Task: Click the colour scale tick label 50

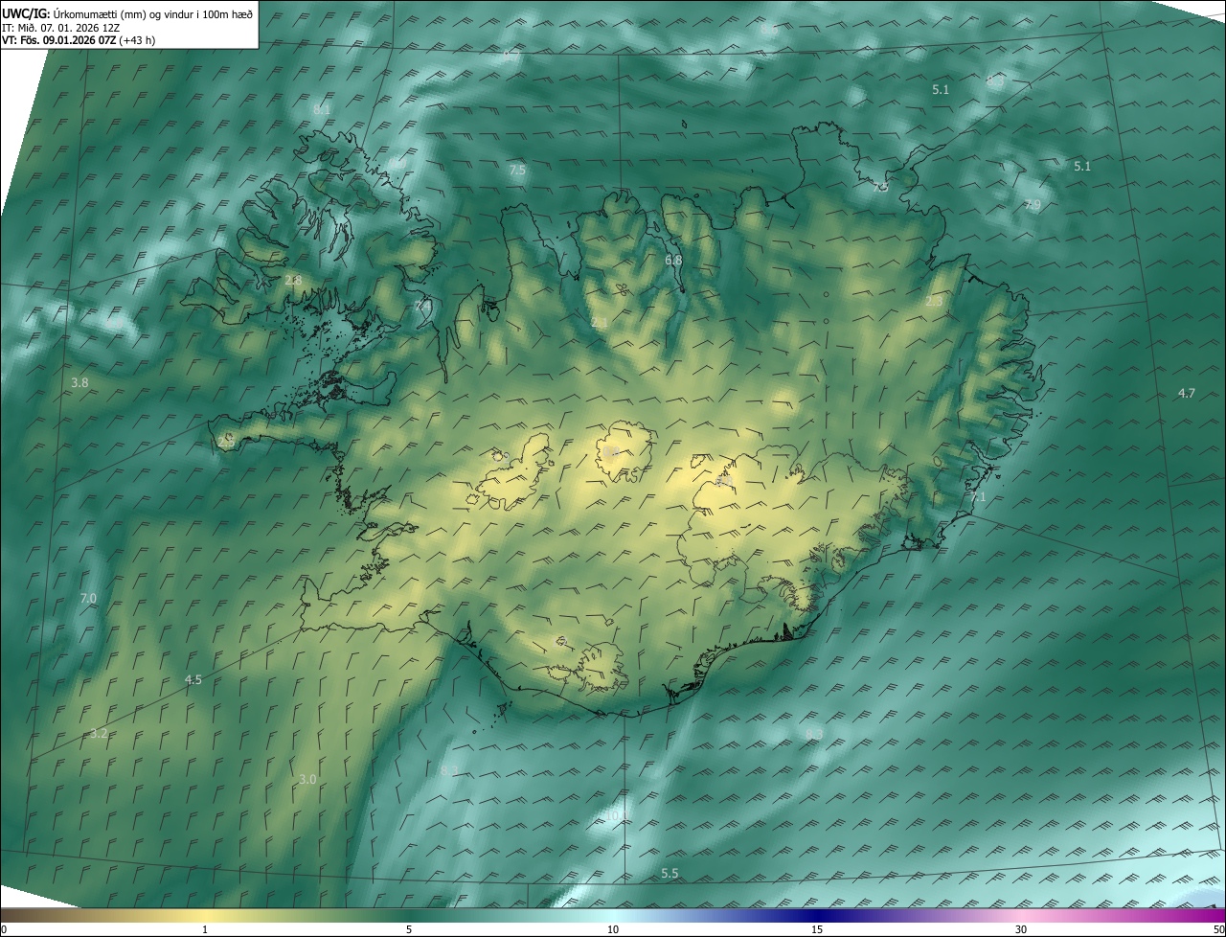Action: pos(1218,929)
